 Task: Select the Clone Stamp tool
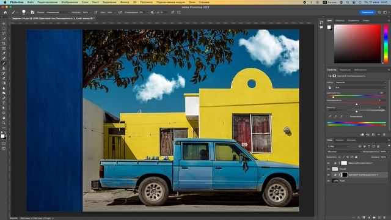coord(4,68)
